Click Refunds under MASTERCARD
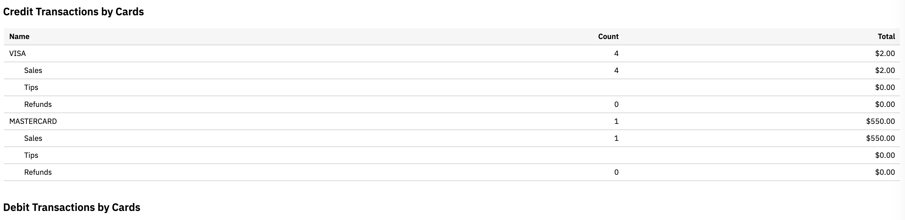Image resolution: width=905 pixels, height=220 pixels. coord(38,172)
